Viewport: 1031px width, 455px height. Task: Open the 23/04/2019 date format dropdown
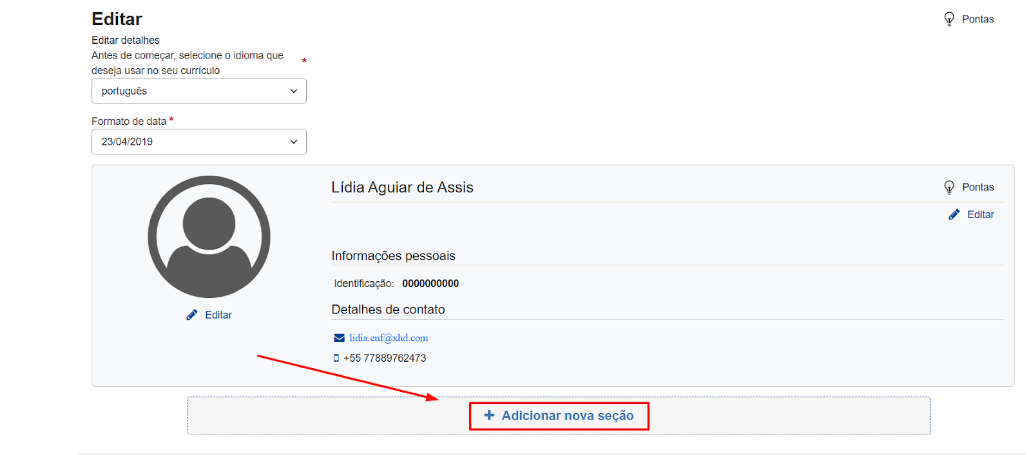click(x=199, y=142)
